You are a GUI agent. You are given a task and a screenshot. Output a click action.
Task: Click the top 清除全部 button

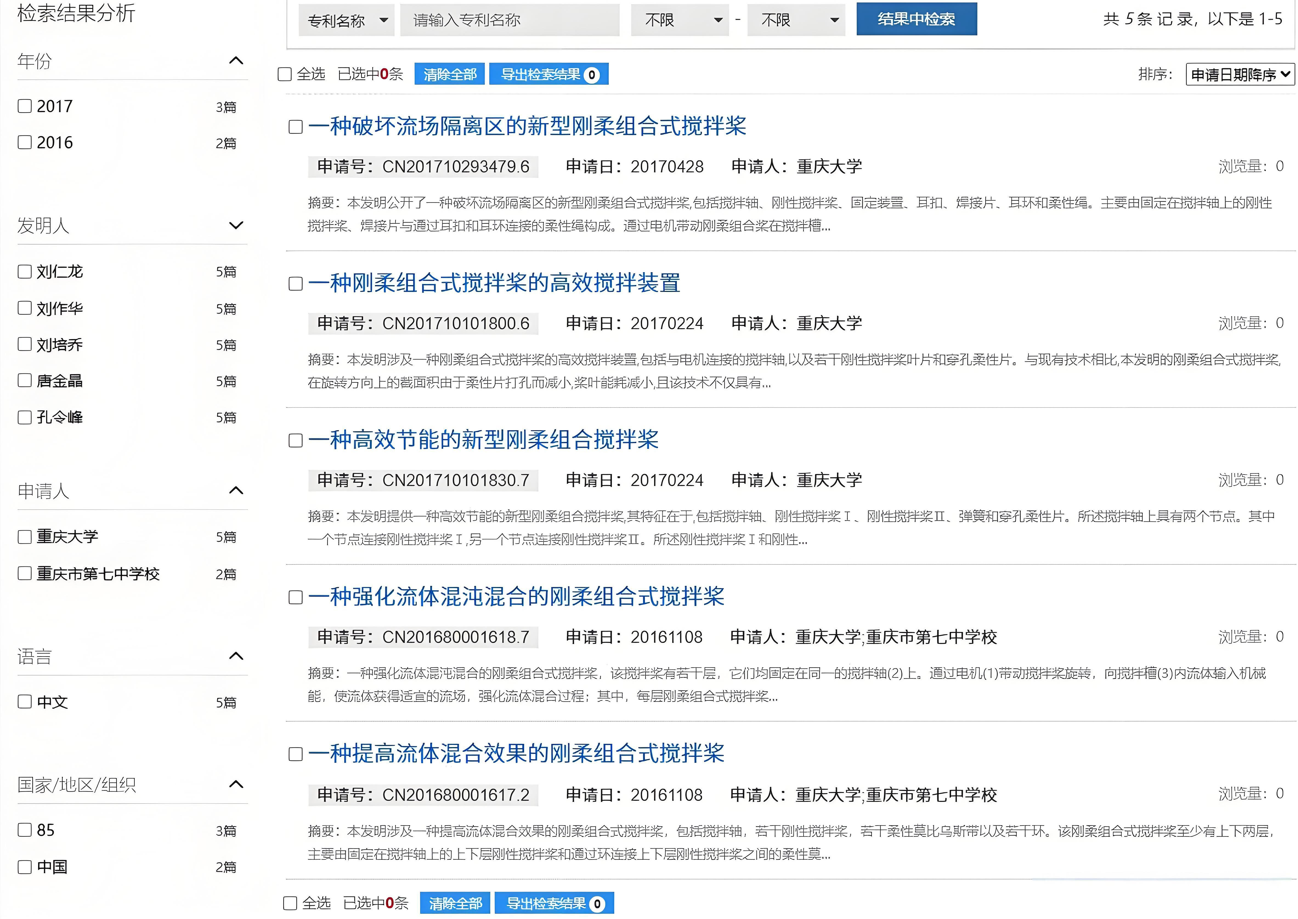[x=449, y=74]
